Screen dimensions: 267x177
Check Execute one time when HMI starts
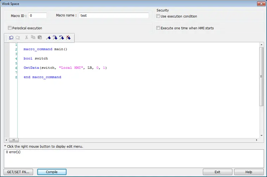point(158,28)
